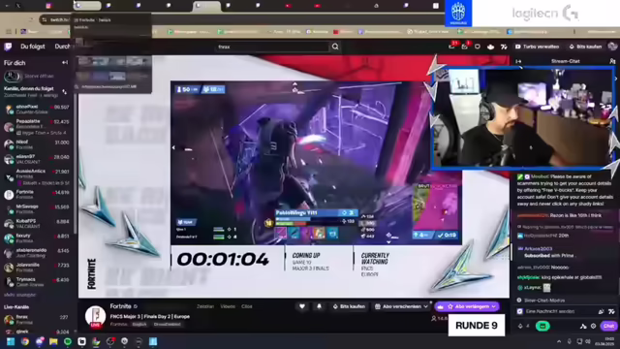Open whispers icon with red badge

point(465,47)
